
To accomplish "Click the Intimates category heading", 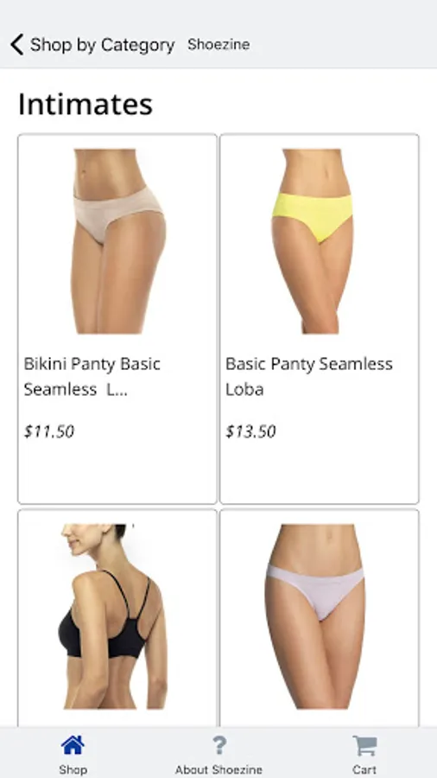I will (x=85, y=105).
